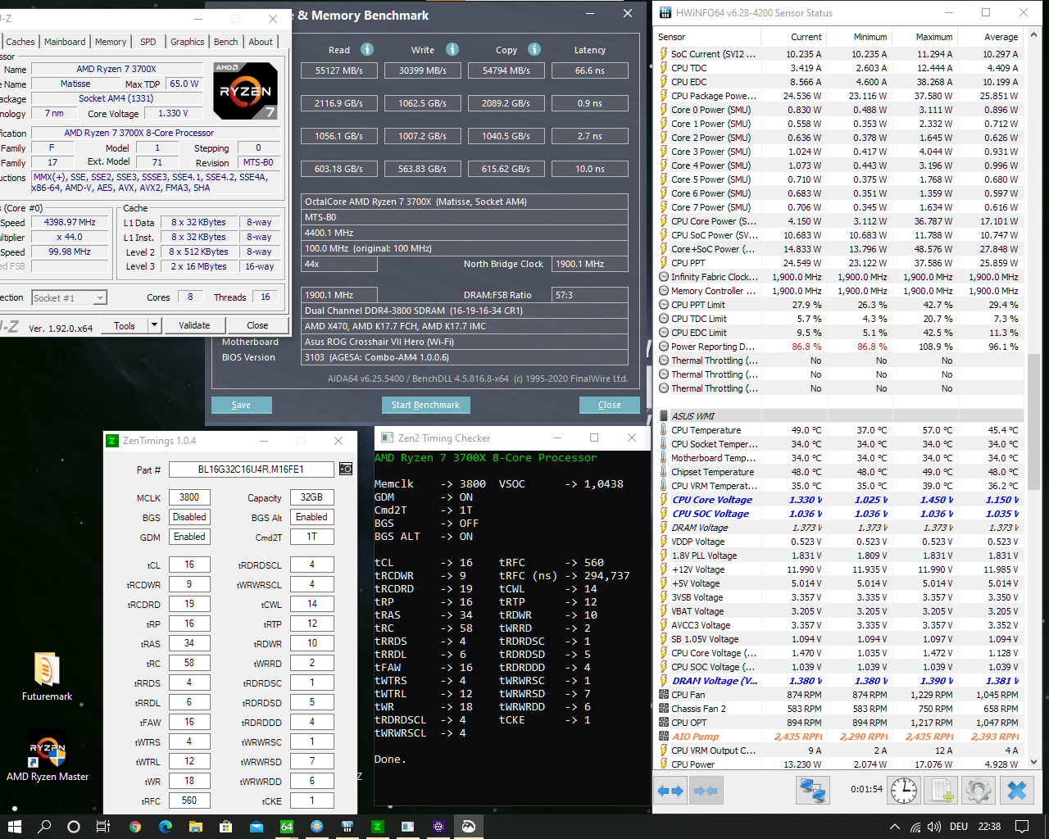Open HWiNFO sensor settings gear

(978, 791)
